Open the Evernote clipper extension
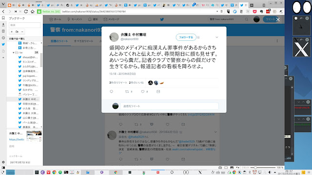The height and width of the screenshot is (175, 312). click(x=261, y=12)
